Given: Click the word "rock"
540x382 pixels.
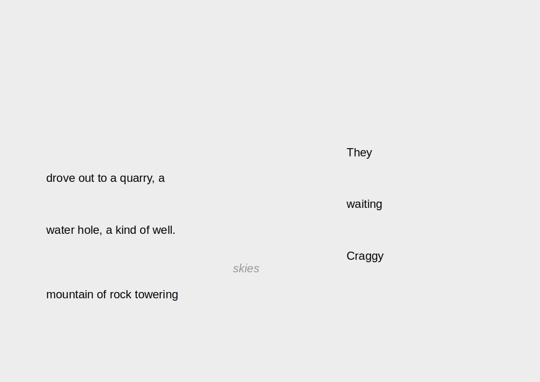Looking at the screenshot, I should (120, 294).
